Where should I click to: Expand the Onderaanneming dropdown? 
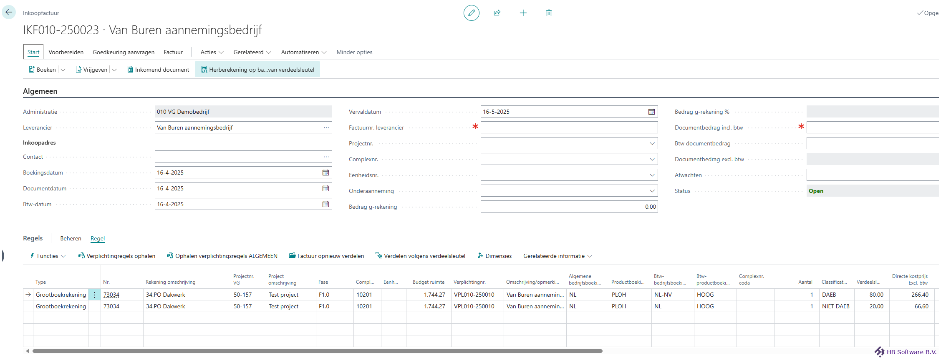click(x=652, y=191)
